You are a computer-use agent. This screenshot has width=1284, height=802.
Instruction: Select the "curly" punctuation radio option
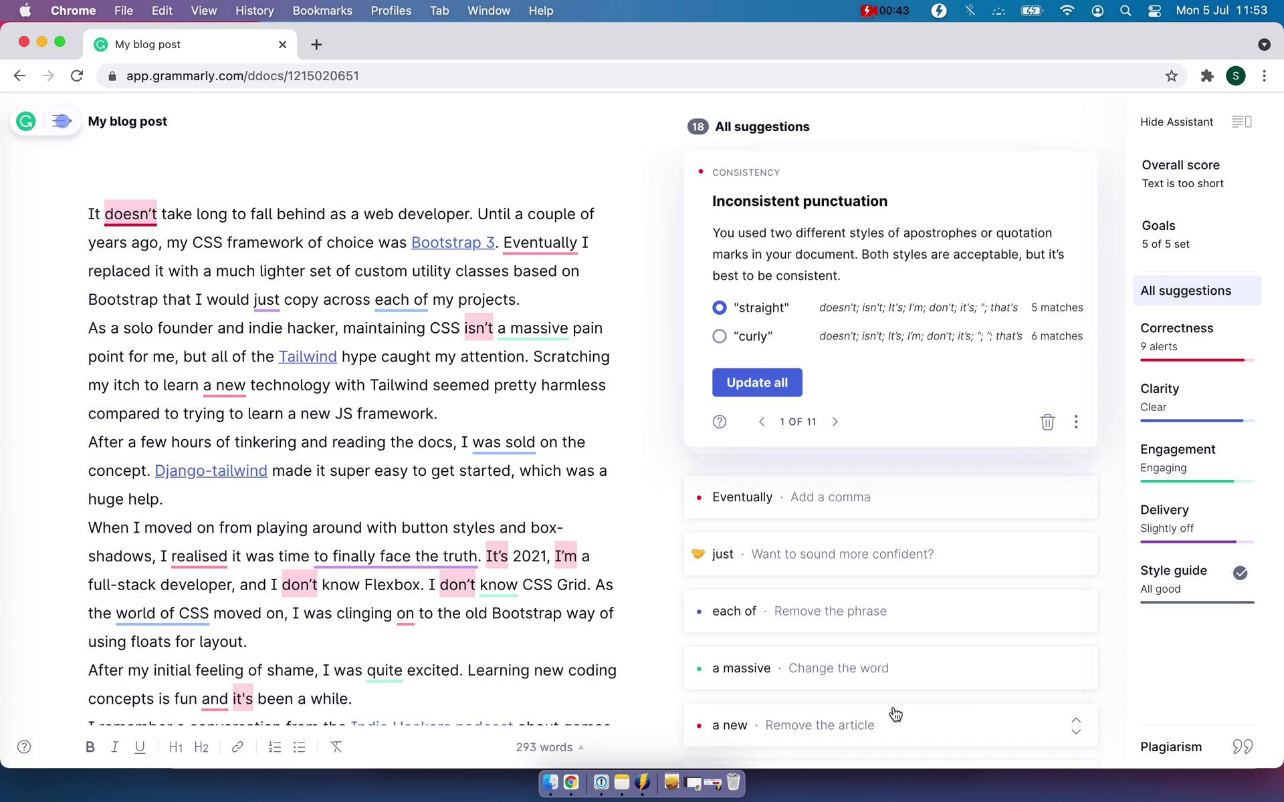[720, 336]
